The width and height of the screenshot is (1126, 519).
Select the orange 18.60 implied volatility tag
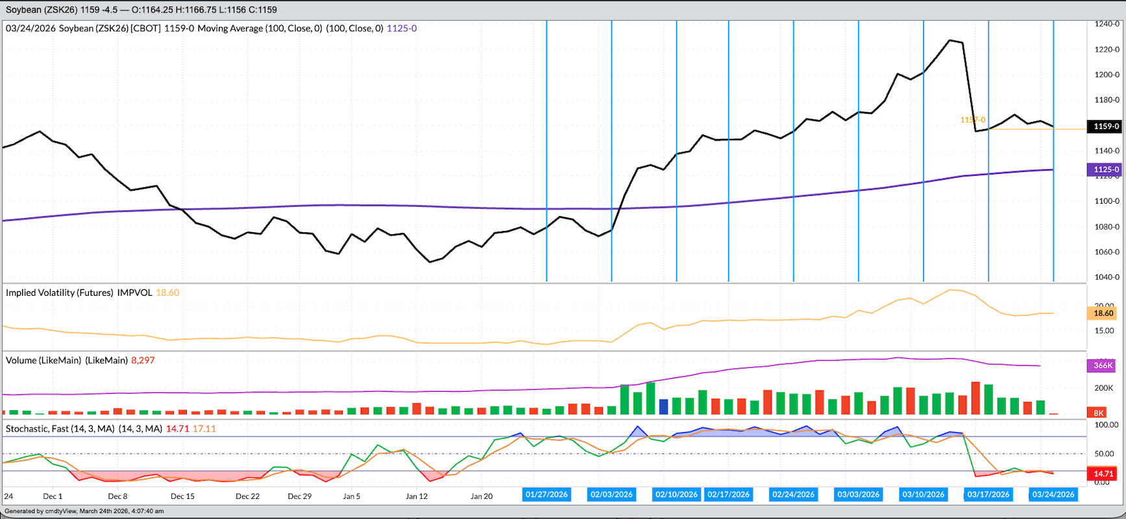1103,313
